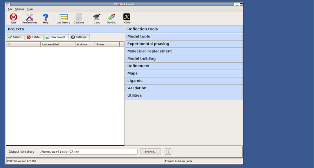Click the Output directory text field

point(88,152)
